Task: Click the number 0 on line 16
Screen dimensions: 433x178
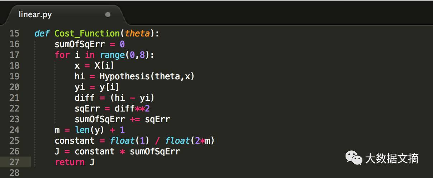Action: 122,44
